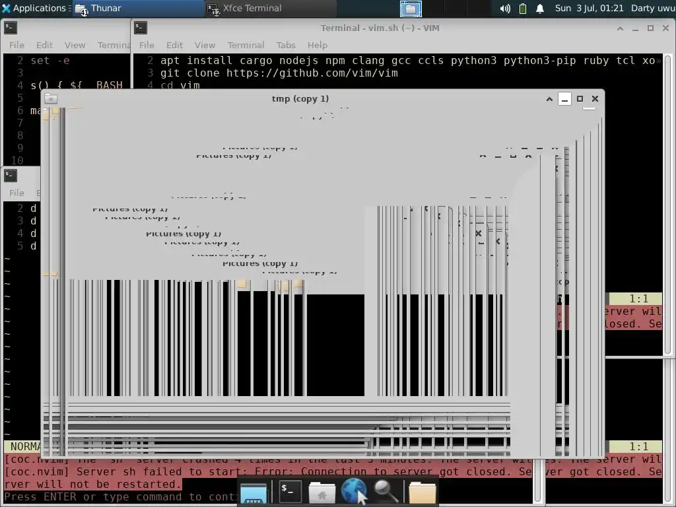Image resolution: width=676 pixels, height=507 pixels.
Task: Activate the Xfce Terminal taskbar button
Action: coord(270,8)
